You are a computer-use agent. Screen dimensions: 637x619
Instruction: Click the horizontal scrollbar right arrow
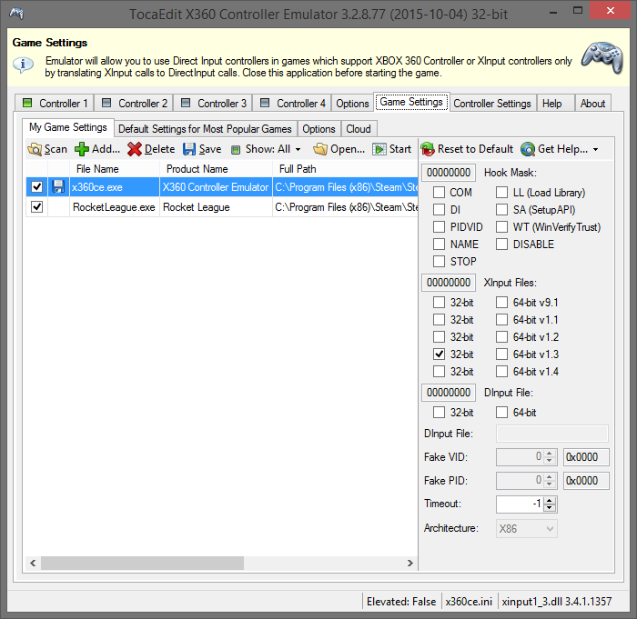coord(409,563)
